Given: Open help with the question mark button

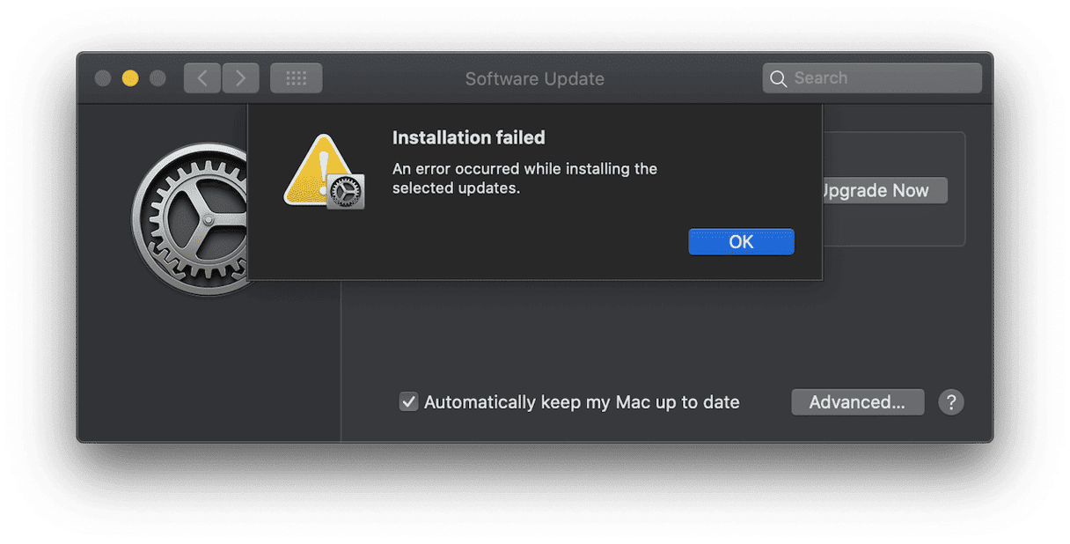Looking at the screenshot, I should point(951,402).
